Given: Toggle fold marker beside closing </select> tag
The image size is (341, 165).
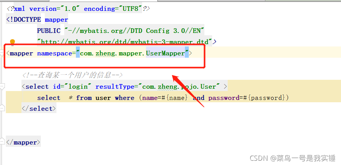Looking at the screenshot, I should click(x=2, y=108).
